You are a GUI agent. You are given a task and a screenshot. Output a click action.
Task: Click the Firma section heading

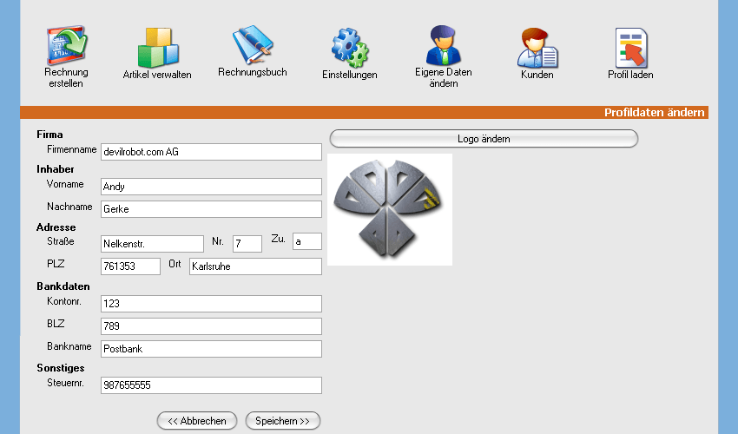(x=49, y=135)
